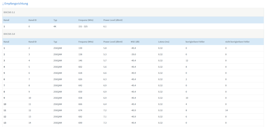Select the DOCSIS 3.1 section header
Screen dimensions: 265x127
tap(9, 12)
